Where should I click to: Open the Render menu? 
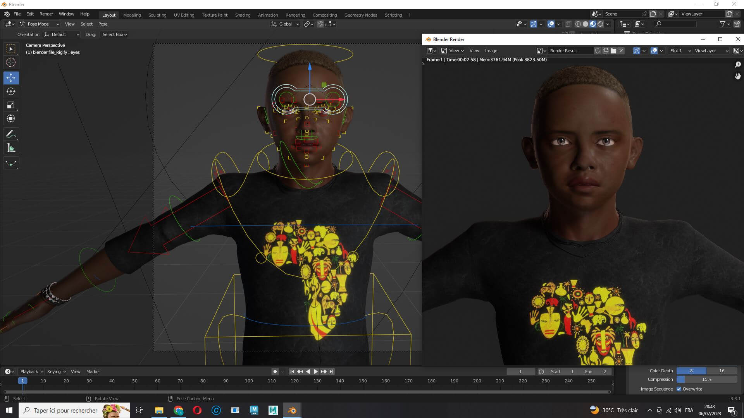(46, 14)
